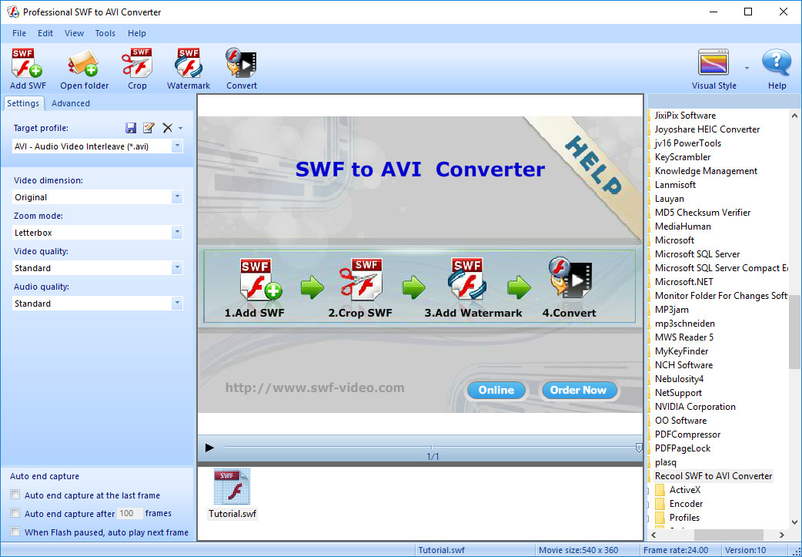The image size is (802, 557).
Task: Switch to the Settings tab
Action: [x=23, y=103]
